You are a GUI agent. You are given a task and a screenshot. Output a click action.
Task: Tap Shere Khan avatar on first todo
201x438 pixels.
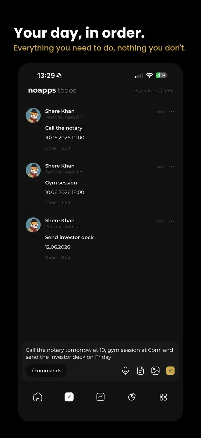[33, 115]
